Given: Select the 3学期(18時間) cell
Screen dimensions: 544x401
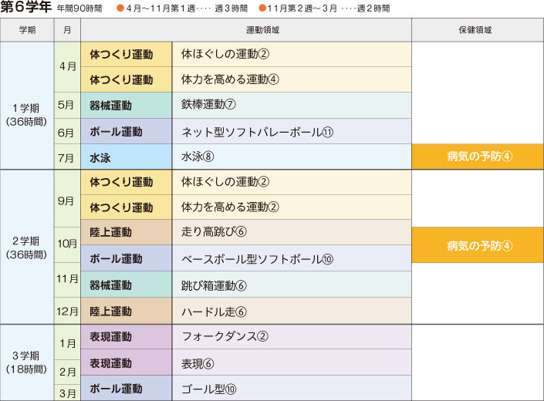Looking at the screenshot, I should point(27,363).
